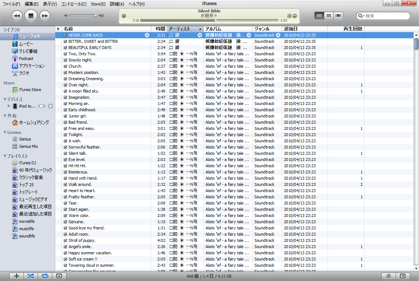Open Home Sharing (ホームシェアリング)
Screen dimensions: 419x281
coord(34,123)
